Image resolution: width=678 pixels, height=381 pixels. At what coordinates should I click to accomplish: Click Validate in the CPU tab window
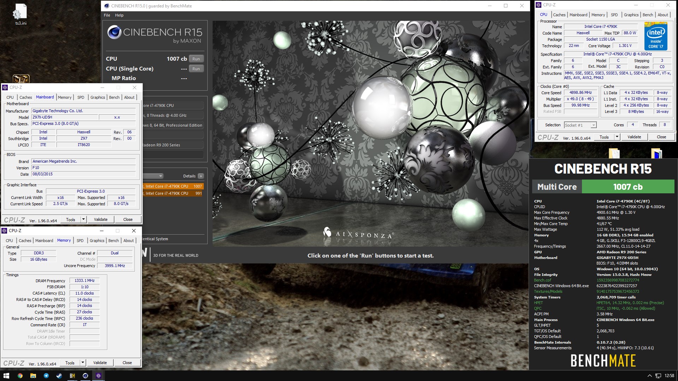pyautogui.click(x=634, y=137)
